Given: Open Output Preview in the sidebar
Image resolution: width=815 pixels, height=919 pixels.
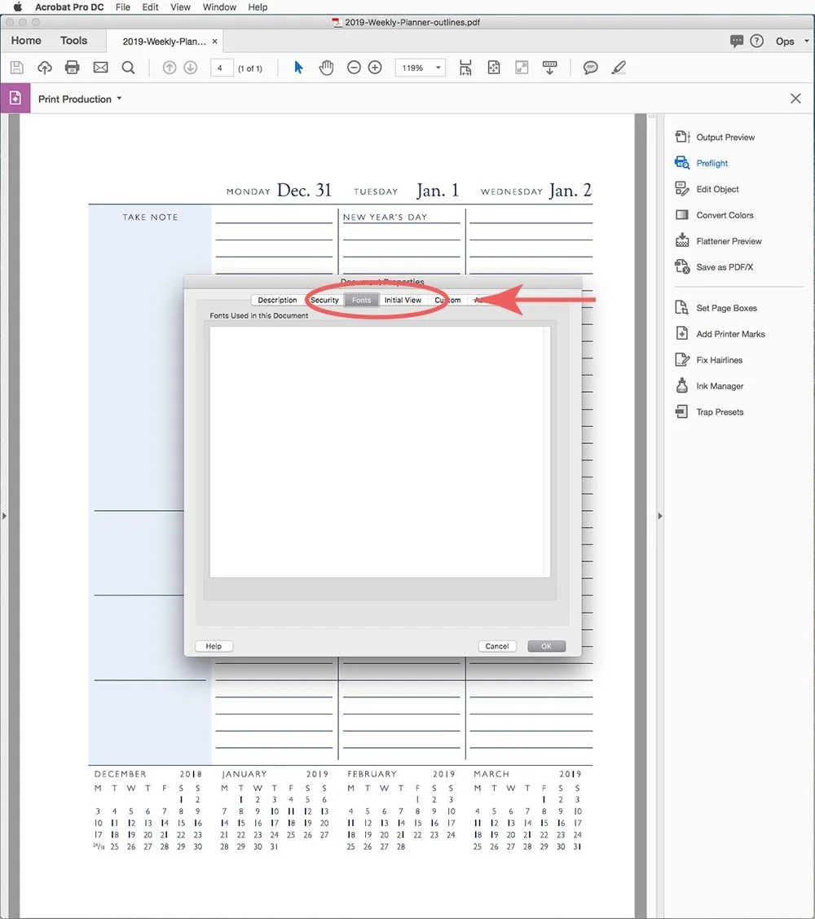Looking at the screenshot, I should 725,136.
